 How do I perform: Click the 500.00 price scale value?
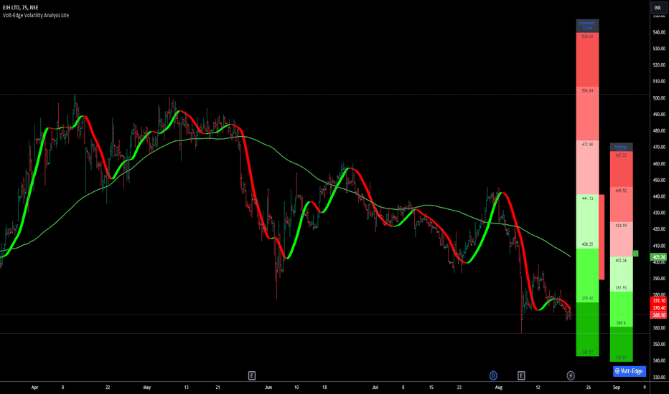[659, 98]
